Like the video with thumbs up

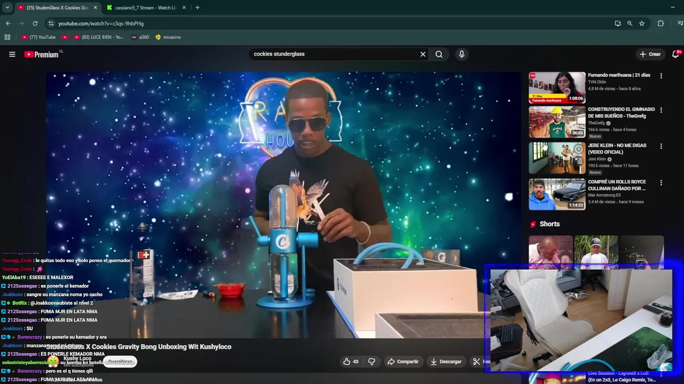click(x=351, y=362)
